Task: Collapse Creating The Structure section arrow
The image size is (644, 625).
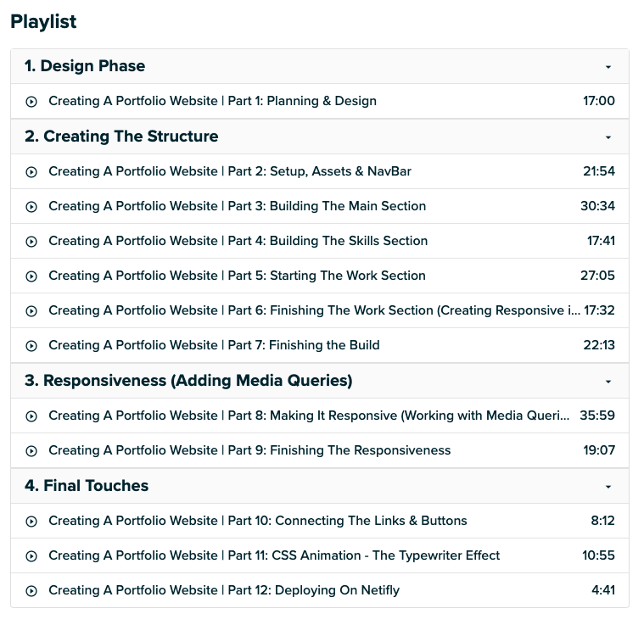Action: tap(608, 137)
